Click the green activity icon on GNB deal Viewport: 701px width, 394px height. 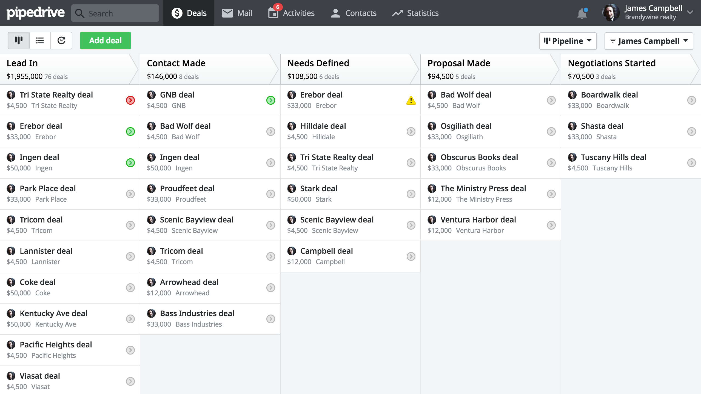pyautogui.click(x=270, y=100)
